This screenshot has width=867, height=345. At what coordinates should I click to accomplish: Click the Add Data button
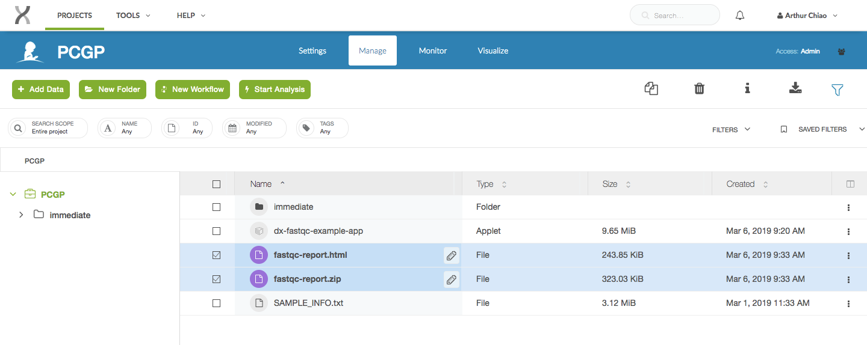[41, 90]
